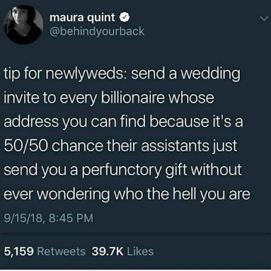Viewport: 271px width, 271px height.
Task: Open the maura quint display name
Action: coord(82,18)
